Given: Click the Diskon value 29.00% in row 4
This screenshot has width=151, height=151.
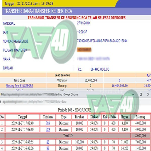Looking at the screenshot, I should click(94, 148).
